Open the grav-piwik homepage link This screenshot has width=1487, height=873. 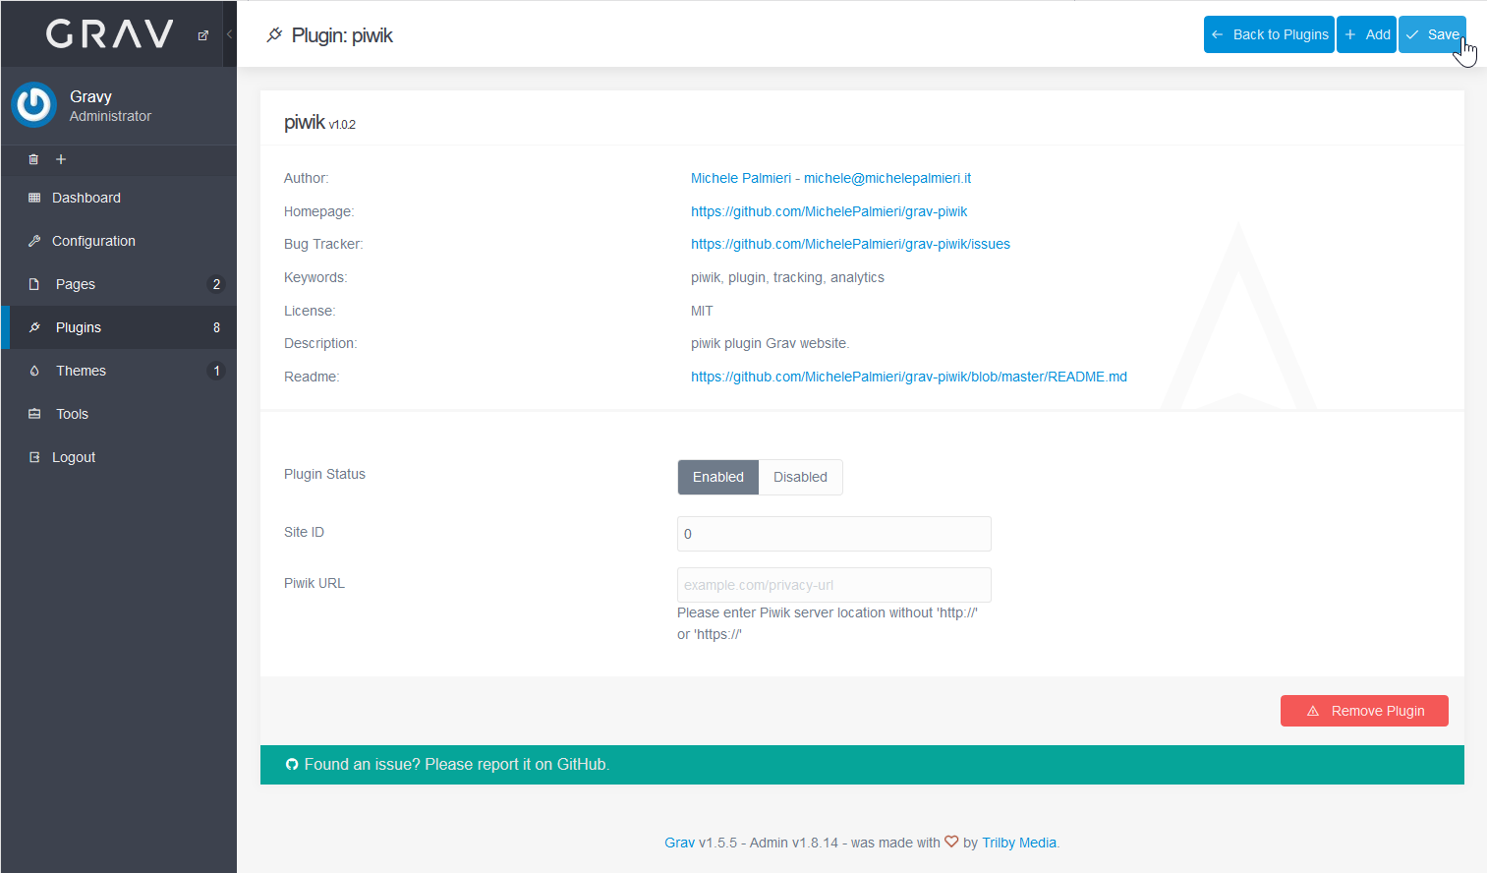[x=829, y=211]
